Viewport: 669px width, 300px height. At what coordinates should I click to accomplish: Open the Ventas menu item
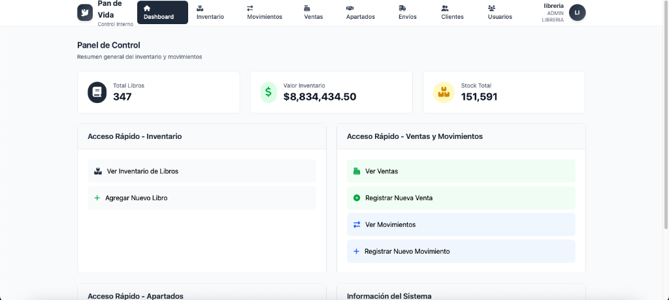point(313,12)
